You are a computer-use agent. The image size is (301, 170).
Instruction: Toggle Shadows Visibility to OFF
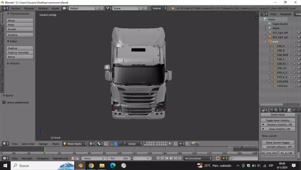pos(278,124)
